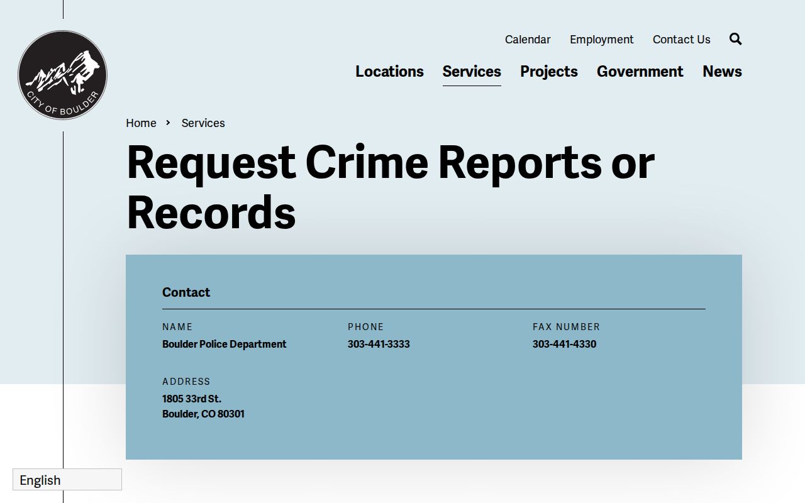Click the Services breadcrumb link
This screenshot has width=805, height=503.
click(x=203, y=123)
